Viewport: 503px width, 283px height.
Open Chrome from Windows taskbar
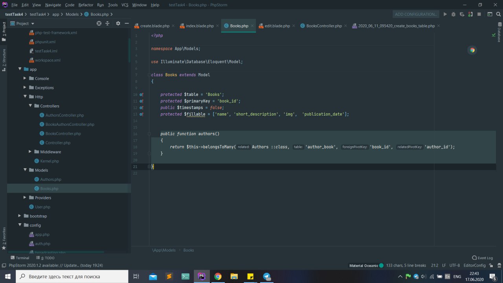click(218, 276)
